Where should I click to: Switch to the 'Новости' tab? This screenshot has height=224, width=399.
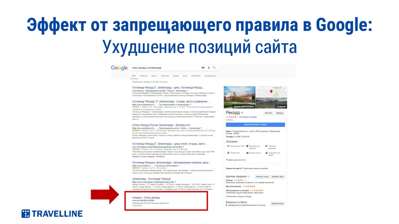pyautogui.click(x=143, y=76)
